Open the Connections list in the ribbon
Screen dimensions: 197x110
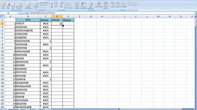pyautogui.click(x=44, y=3)
